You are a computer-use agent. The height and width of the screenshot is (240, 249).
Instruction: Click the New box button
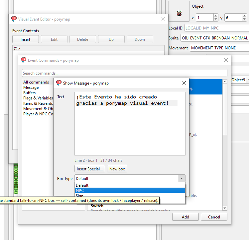point(117,169)
